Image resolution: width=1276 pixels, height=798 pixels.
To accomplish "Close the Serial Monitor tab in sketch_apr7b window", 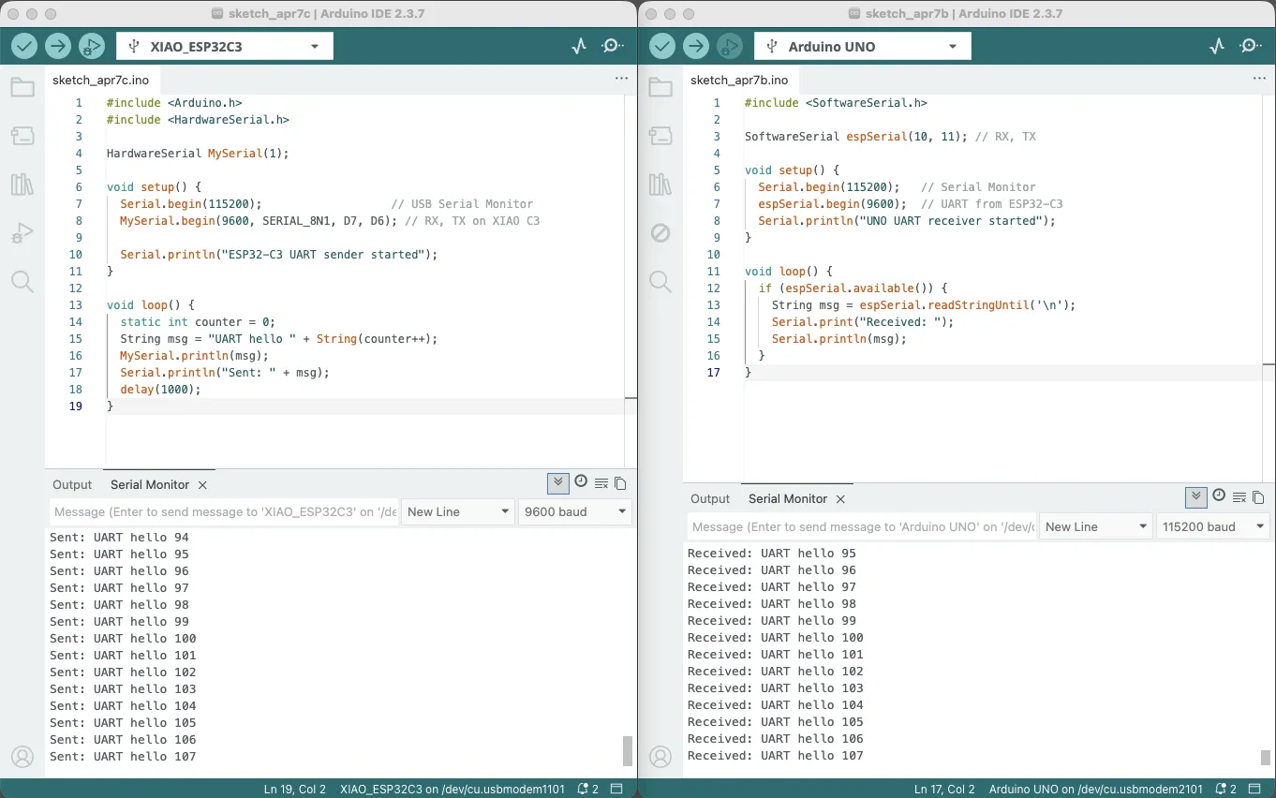I will (x=840, y=499).
